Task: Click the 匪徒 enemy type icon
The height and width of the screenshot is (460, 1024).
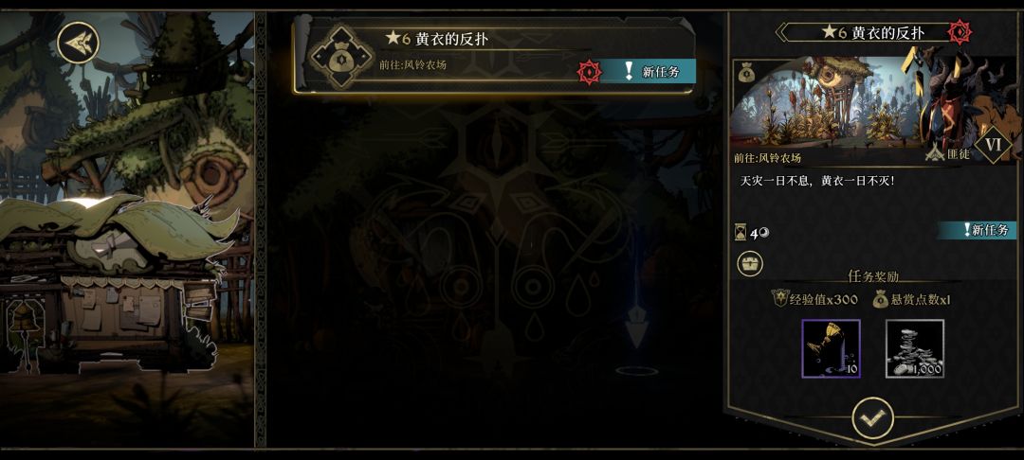Action: 936,155
